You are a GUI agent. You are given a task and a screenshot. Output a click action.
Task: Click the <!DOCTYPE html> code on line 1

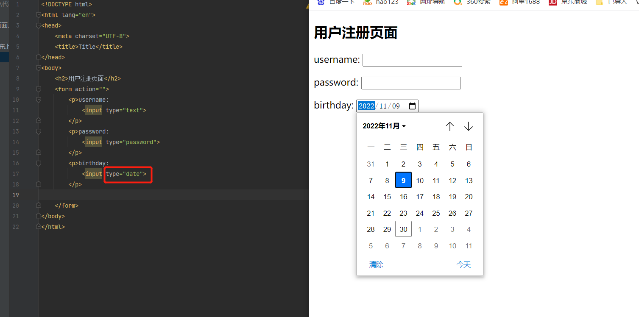coord(67,4)
